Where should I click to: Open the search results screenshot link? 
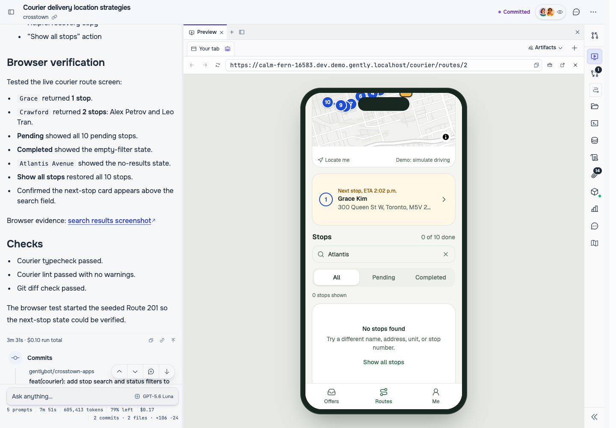click(110, 220)
